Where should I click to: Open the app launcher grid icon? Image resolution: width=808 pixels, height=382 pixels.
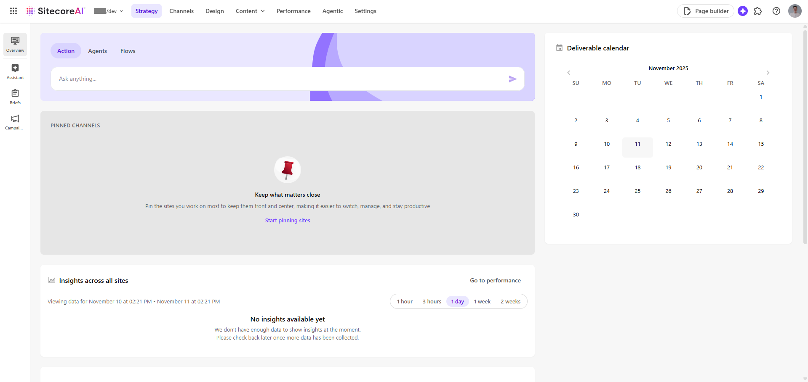[13, 11]
